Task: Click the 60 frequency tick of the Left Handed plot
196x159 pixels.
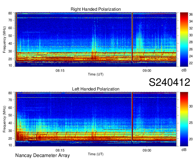Action: [x=10, y=108]
